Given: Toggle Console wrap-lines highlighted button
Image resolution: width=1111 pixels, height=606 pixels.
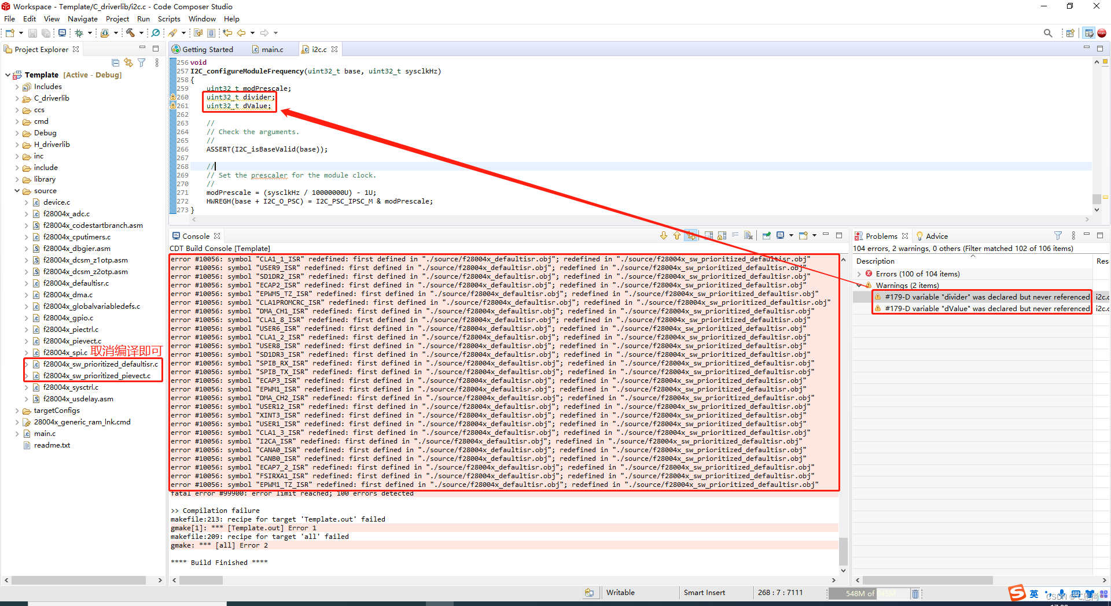Looking at the screenshot, I should click(x=690, y=235).
